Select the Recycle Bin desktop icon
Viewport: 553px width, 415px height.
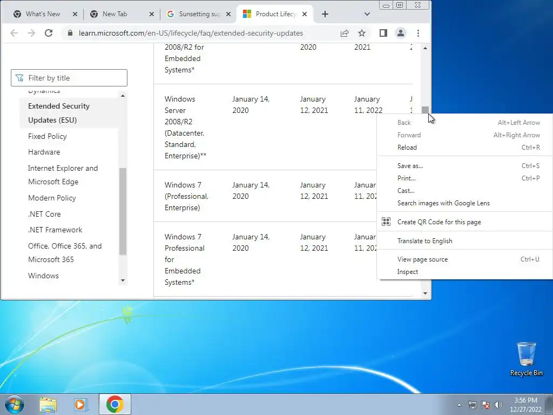pyautogui.click(x=526, y=359)
